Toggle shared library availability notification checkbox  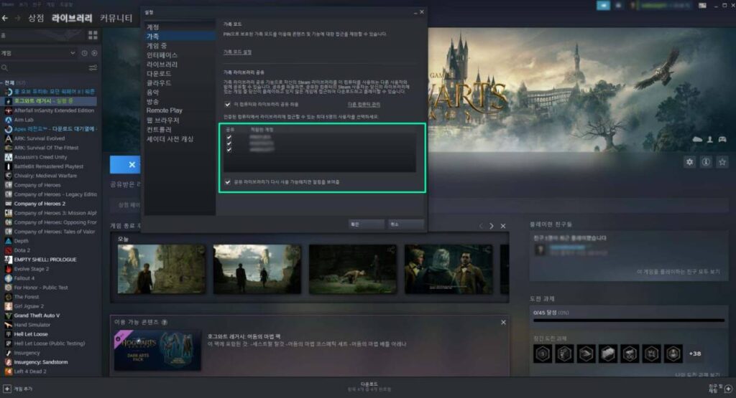pyautogui.click(x=229, y=182)
